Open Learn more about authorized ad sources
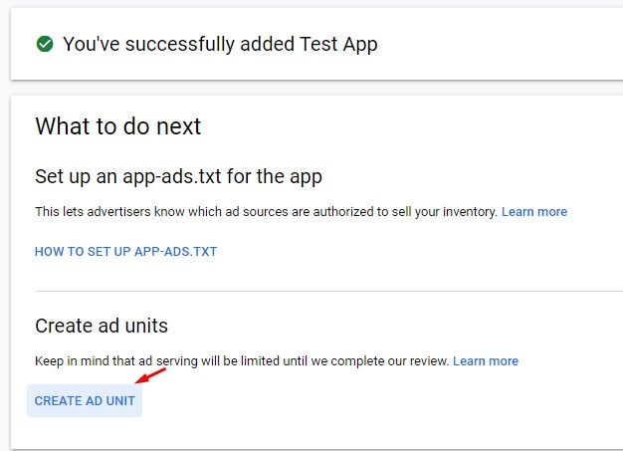 [533, 212]
